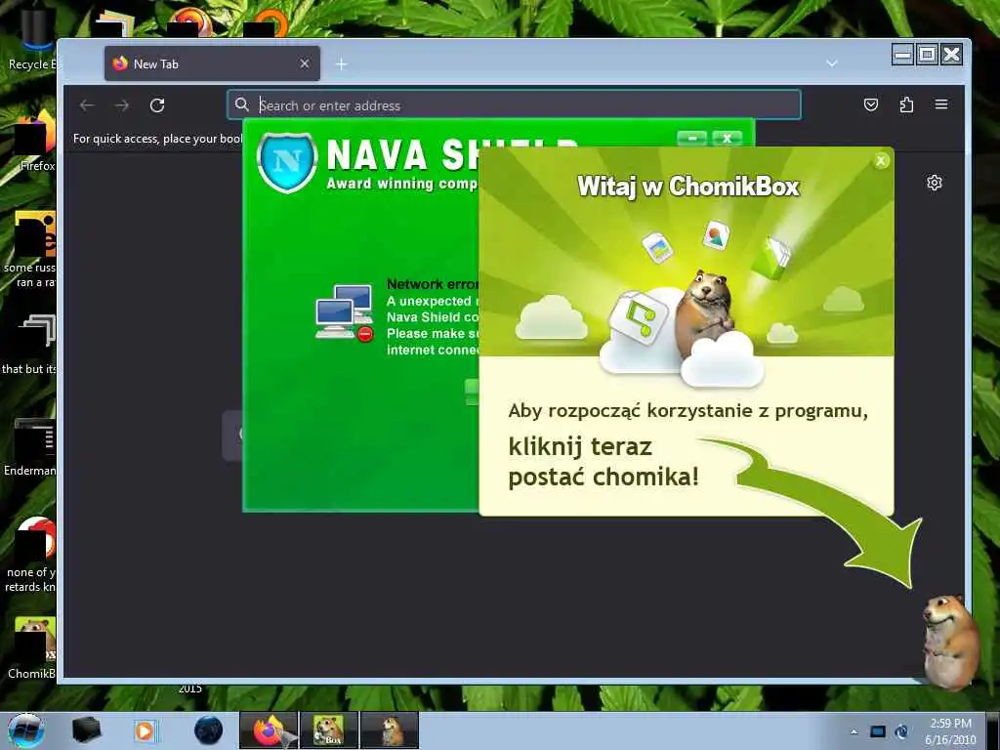Open the Recycle Bin desktop icon
This screenshot has width=1000, height=750.
32,39
